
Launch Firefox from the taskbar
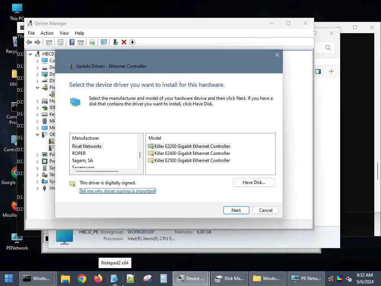(x=98, y=279)
